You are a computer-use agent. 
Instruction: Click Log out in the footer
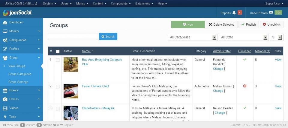[x=68, y=125]
